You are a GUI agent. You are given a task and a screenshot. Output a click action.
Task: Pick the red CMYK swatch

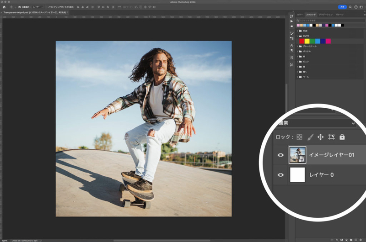coord(301,41)
